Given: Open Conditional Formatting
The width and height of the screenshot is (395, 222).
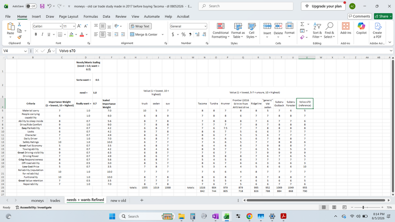Looking at the screenshot, I should pos(221,31).
